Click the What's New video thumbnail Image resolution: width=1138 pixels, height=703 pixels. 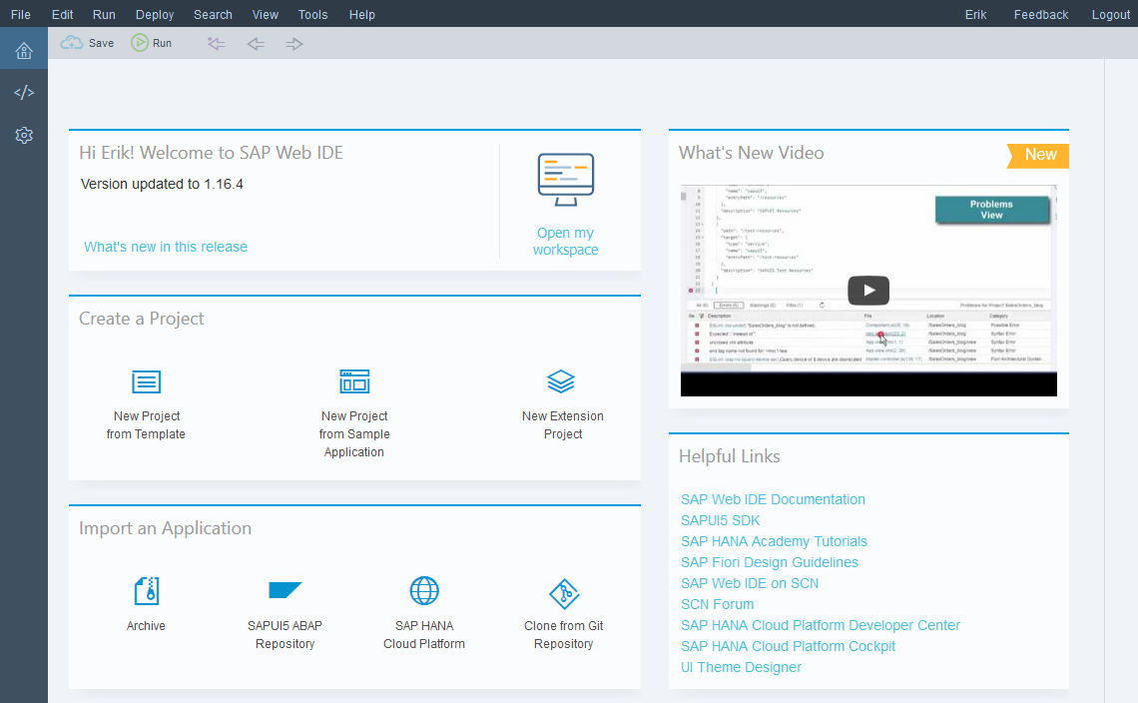[868, 291]
